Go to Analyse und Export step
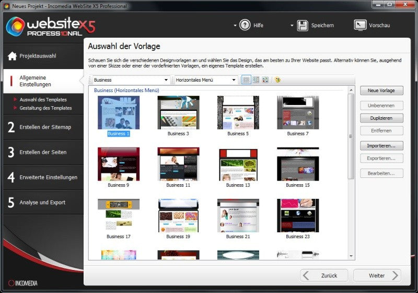Viewport: 418px width, 293px height. (x=43, y=202)
